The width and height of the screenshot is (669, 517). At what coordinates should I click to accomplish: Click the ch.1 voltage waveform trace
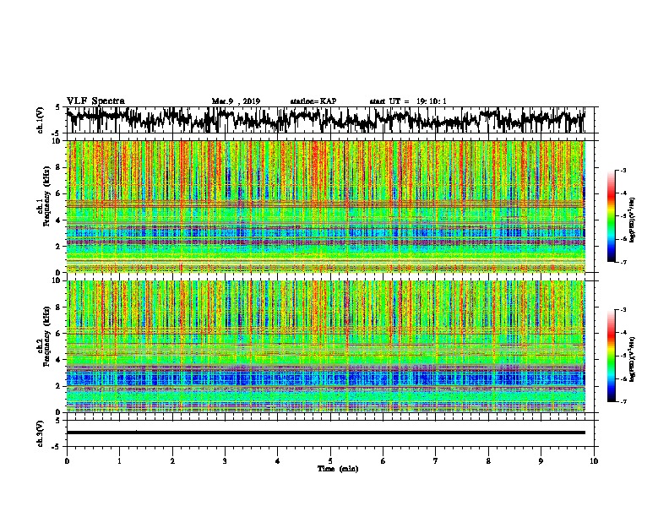[x=325, y=120]
